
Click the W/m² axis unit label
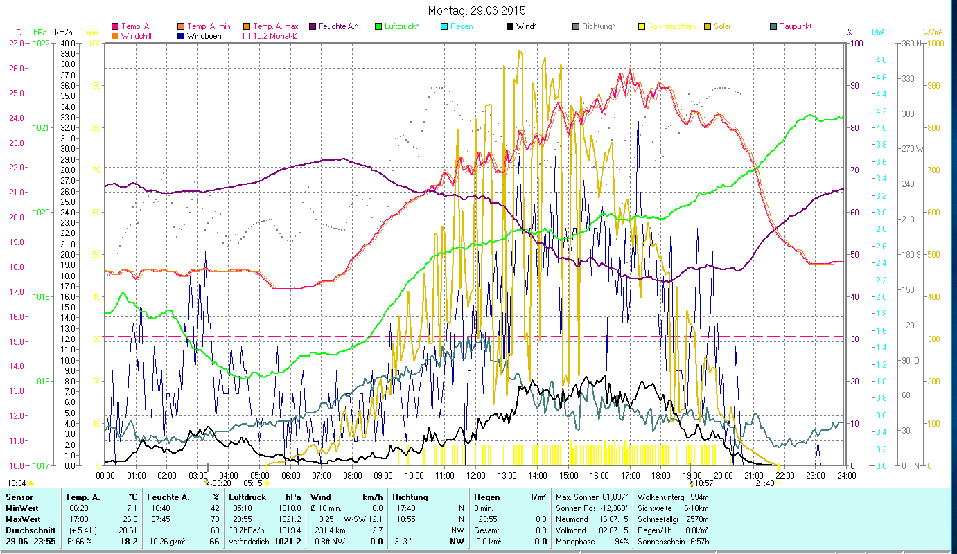pos(932,33)
